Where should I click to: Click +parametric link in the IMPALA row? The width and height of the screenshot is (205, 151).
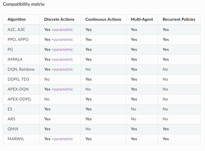click(x=62, y=59)
